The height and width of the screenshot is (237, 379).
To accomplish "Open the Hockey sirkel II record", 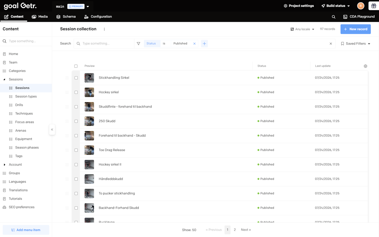I will 110,165.
